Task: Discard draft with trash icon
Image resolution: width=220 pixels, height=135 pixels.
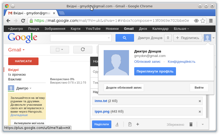Action: pos(191,124)
